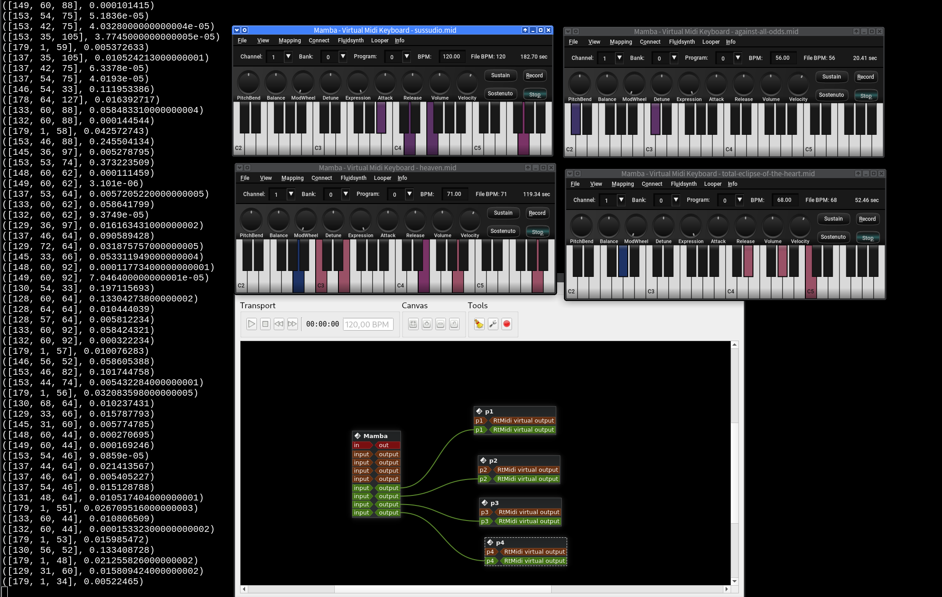Click the Transport play button
Image resolution: width=942 pixels, height=597 pixels.
point(251,324)
